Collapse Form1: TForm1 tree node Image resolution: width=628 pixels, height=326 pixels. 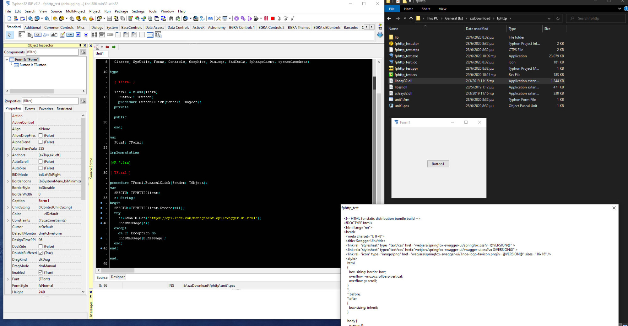(x=7, y=59)
